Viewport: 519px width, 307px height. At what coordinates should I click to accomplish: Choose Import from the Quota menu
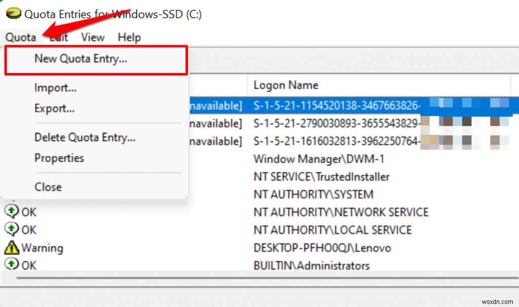55,87
